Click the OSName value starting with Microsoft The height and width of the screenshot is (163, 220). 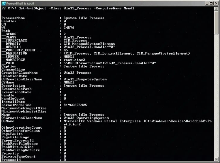tap(138, 123)
